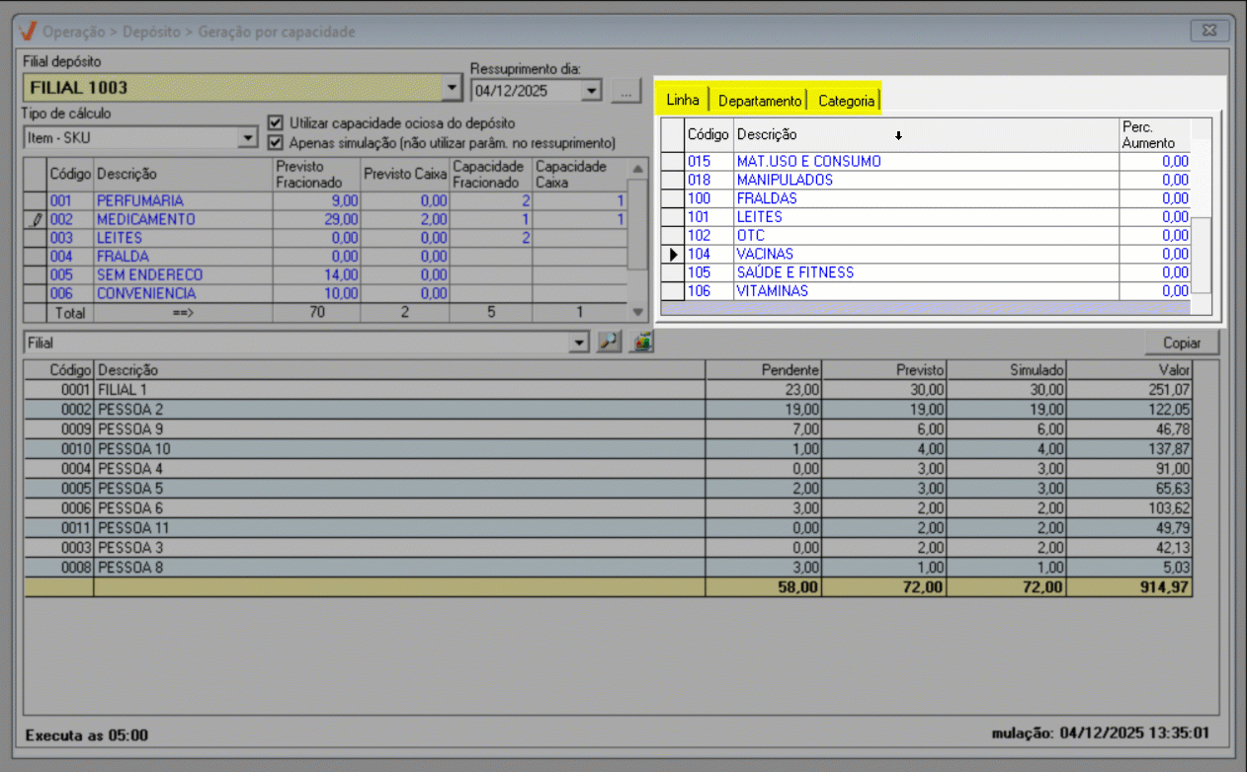Click the chart report icon beside magnifier
The height and width of the screenshot is (772, 1247).
pos(643,343)
